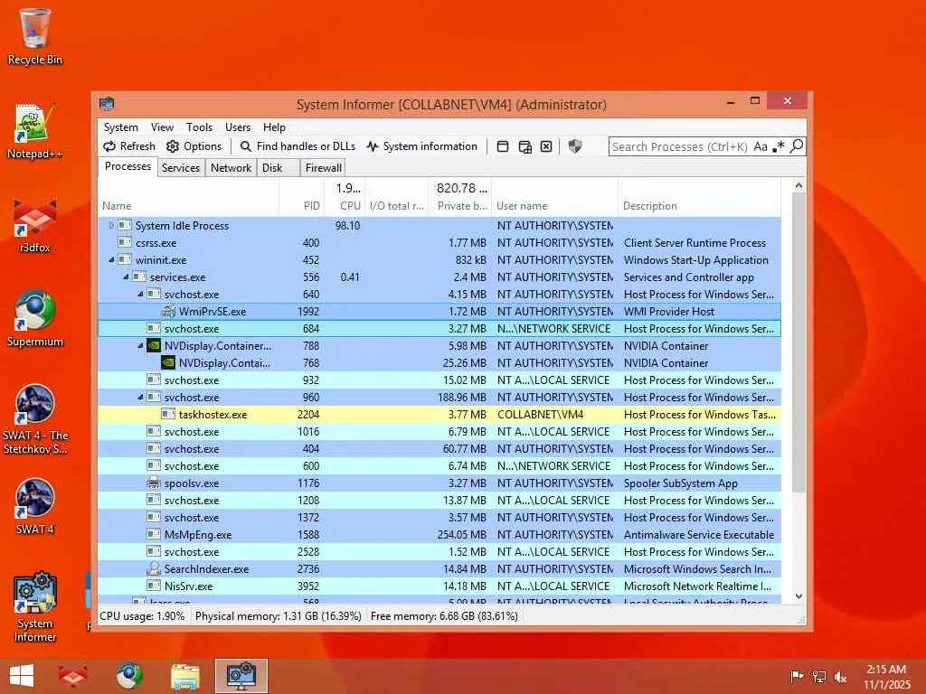
Task: Click the shield elevation icon in toolbar
Action: click(x=574, y=146)
